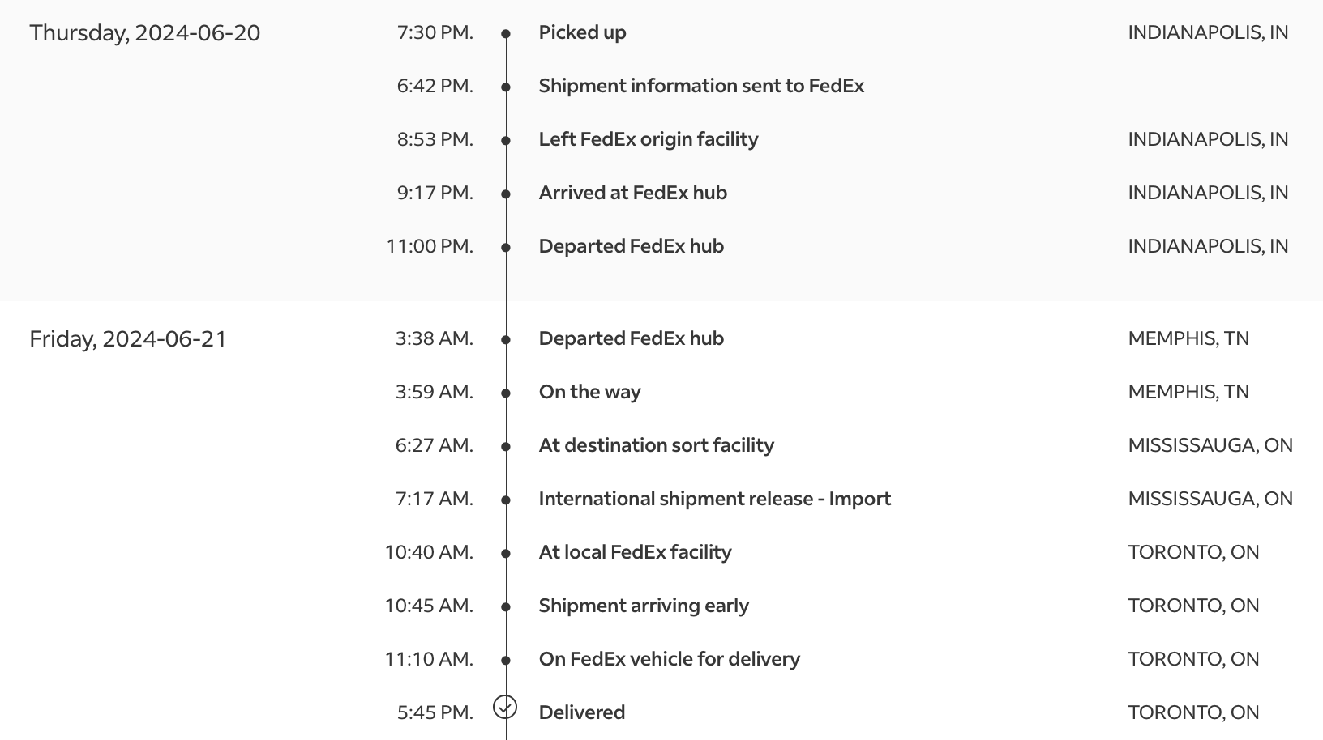Image resolution: width=1323 pixels, height=740 pixels.
Task: Select the Shipment arriving early marker
Action: (x=506, y=607)
